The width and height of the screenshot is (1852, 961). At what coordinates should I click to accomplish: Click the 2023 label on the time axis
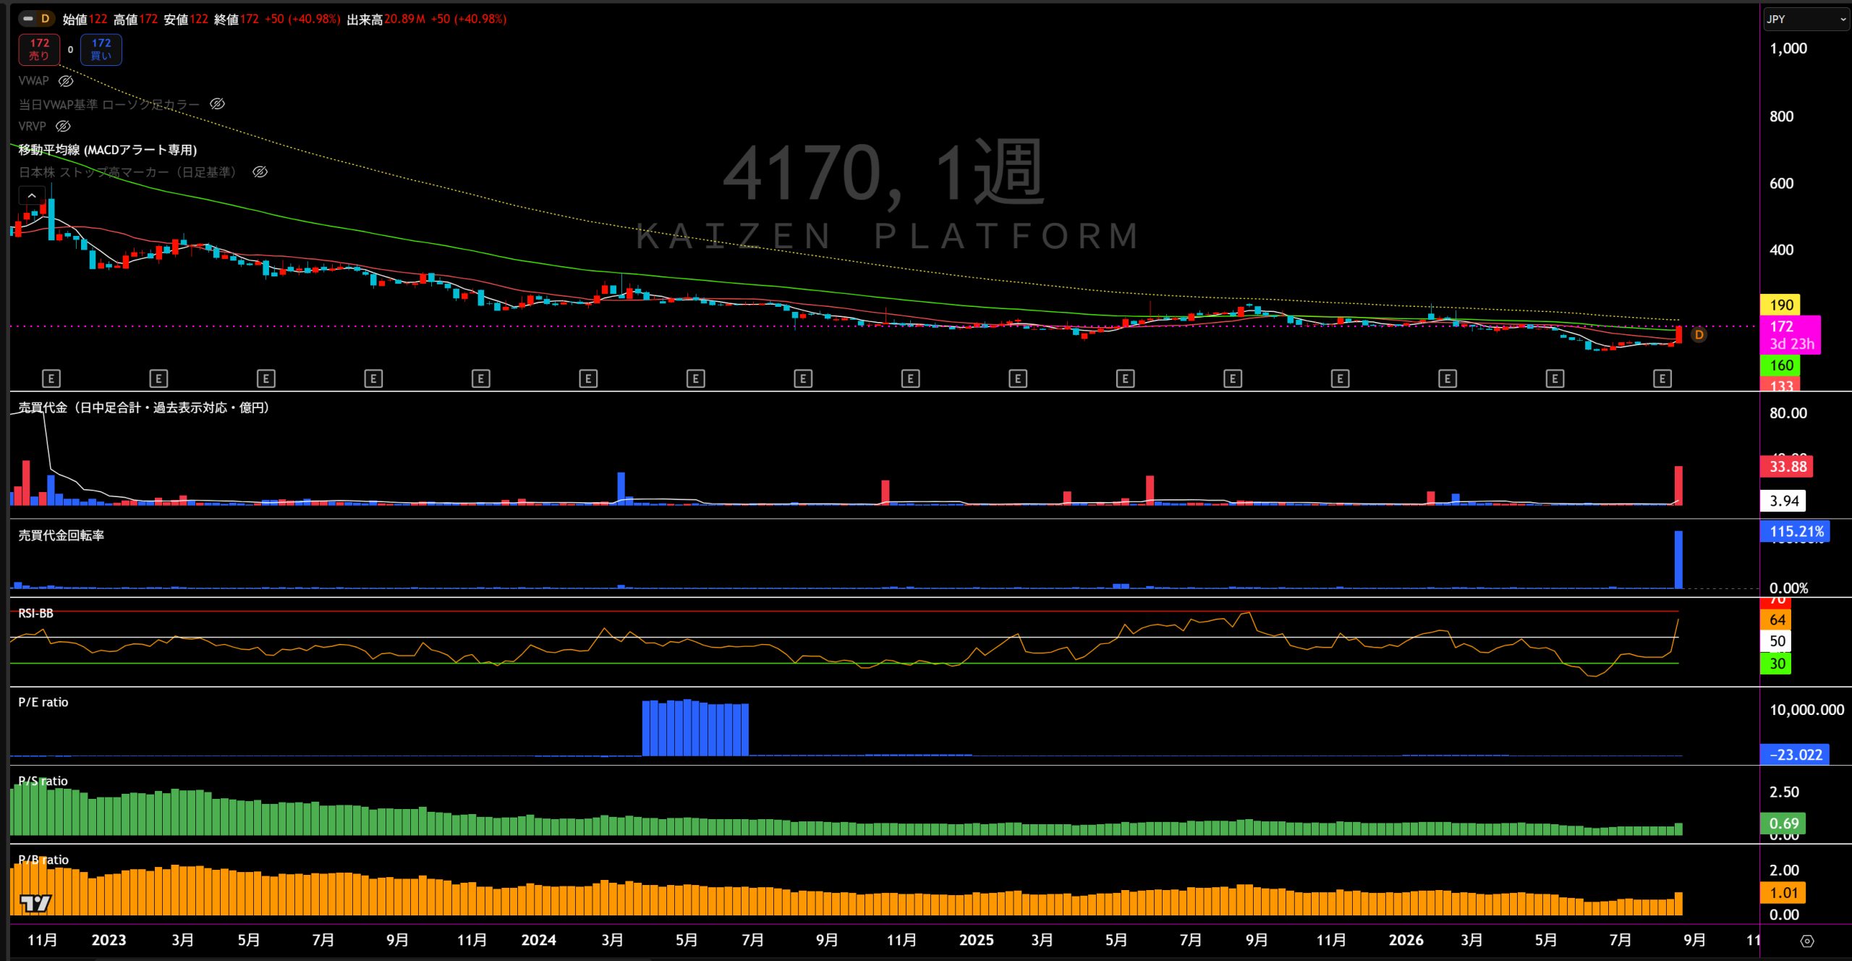coord(109,940)
